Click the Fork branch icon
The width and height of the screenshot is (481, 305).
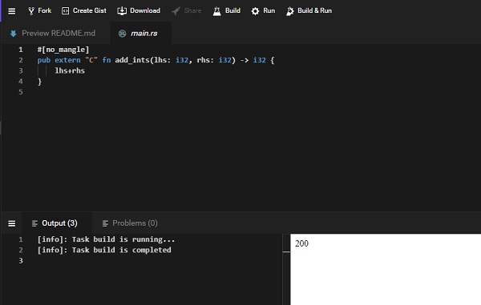coord(31,11)
